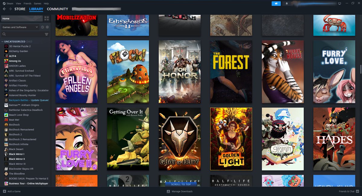Open the Getting Over It cover
The image size is (362, 196).
[128, 139]
